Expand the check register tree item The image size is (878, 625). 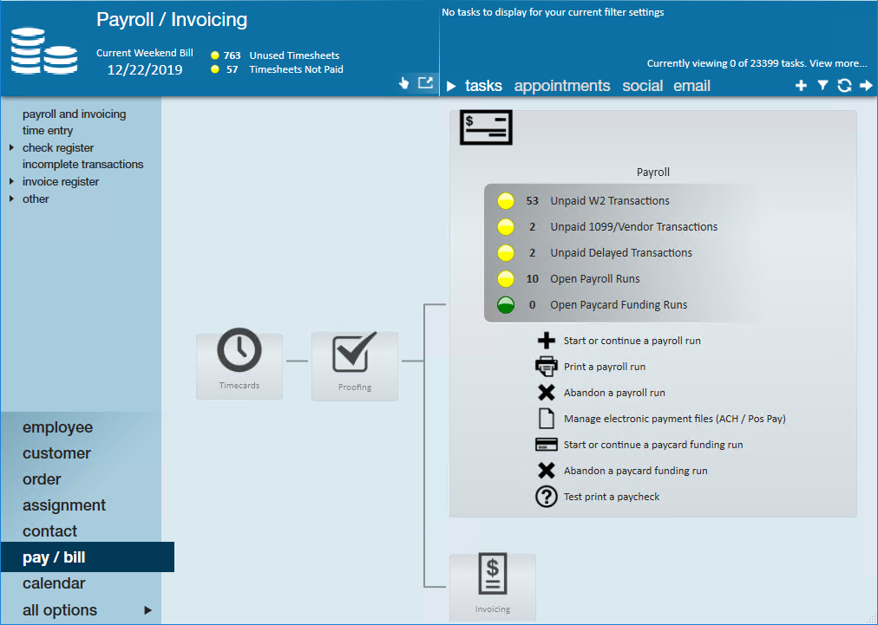(12, 147)
